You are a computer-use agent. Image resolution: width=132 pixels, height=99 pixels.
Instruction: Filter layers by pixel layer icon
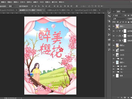[125, 15]
